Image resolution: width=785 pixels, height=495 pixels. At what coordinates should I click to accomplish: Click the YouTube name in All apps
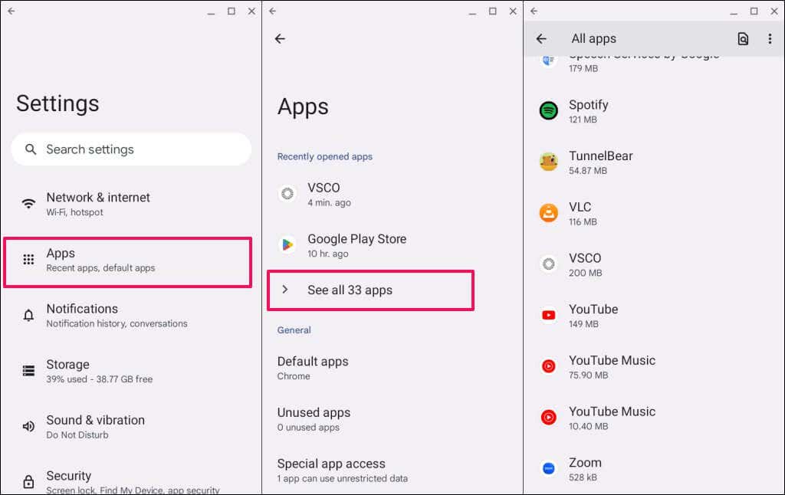(x=593, y=309)
